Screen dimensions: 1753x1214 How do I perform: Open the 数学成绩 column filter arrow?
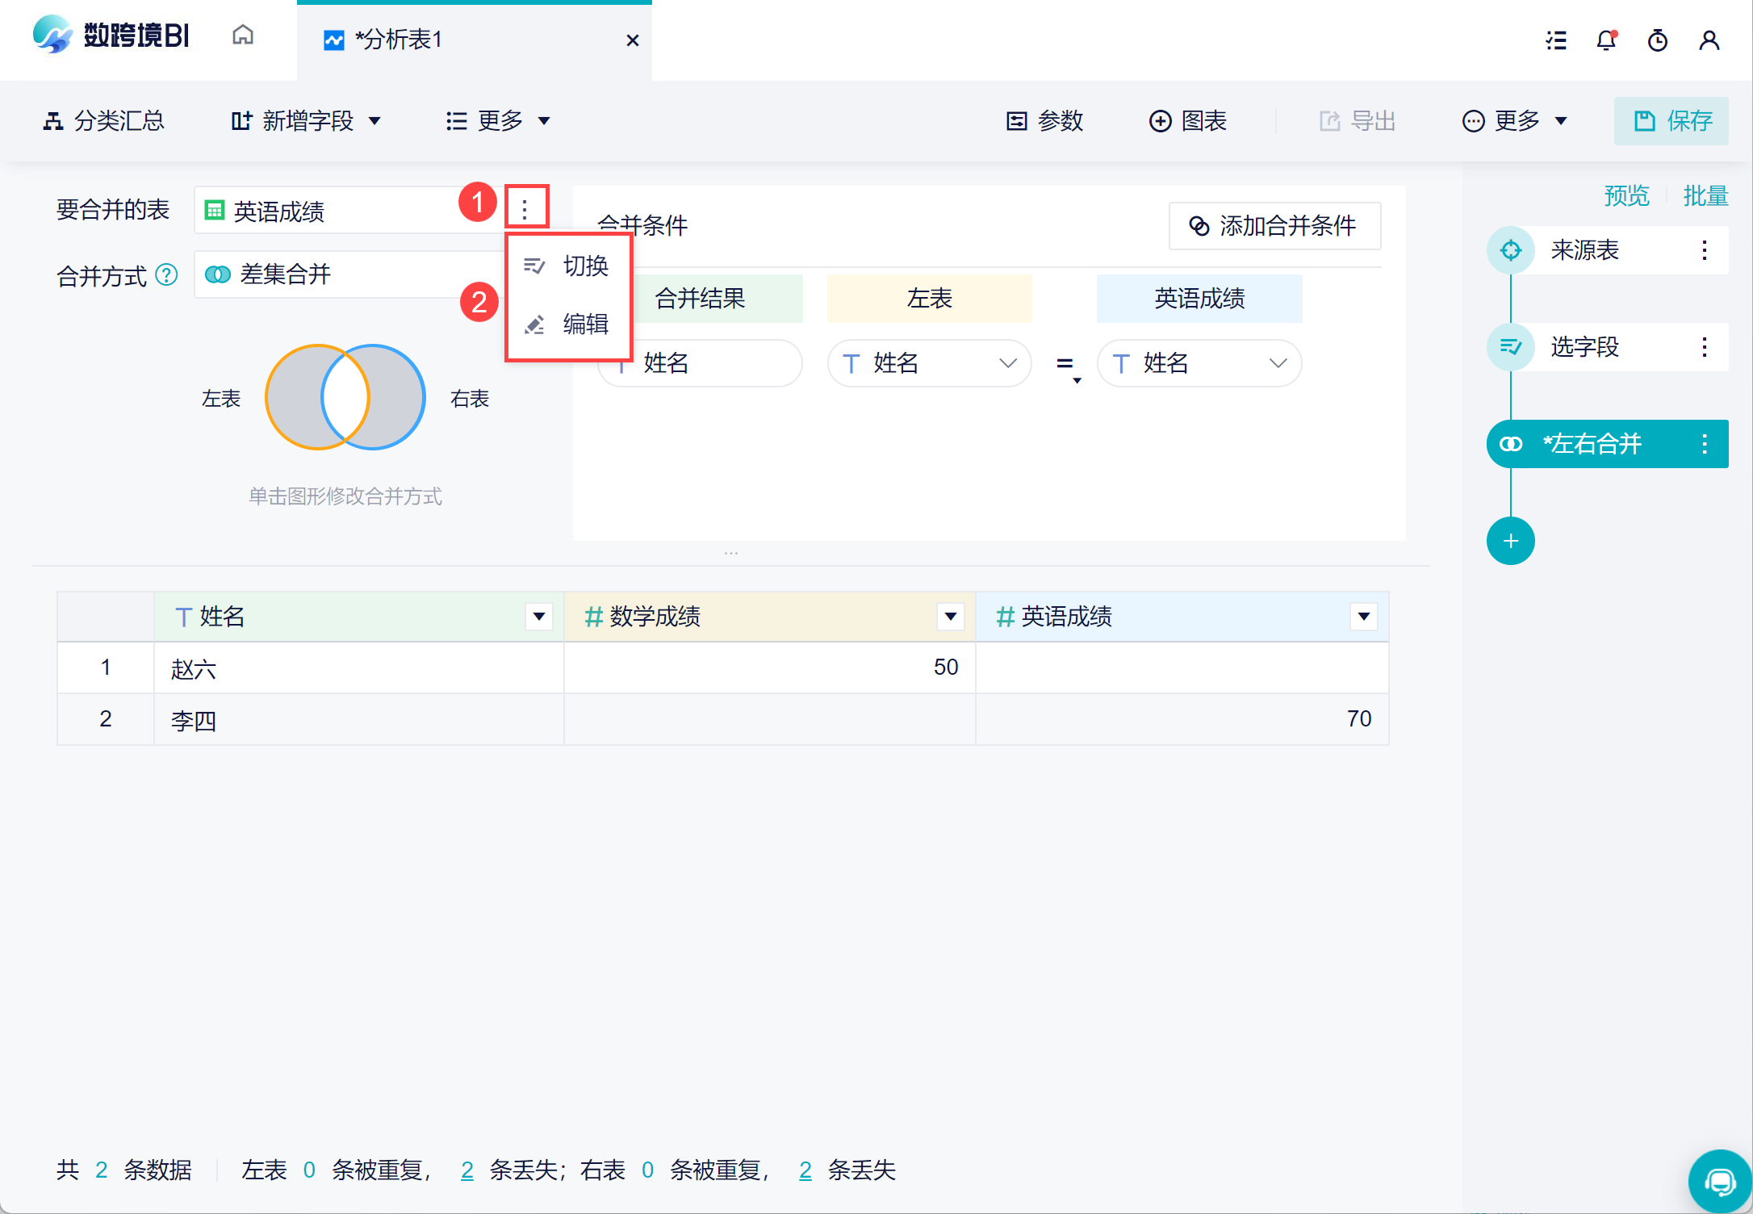click(x=950, y=617)
